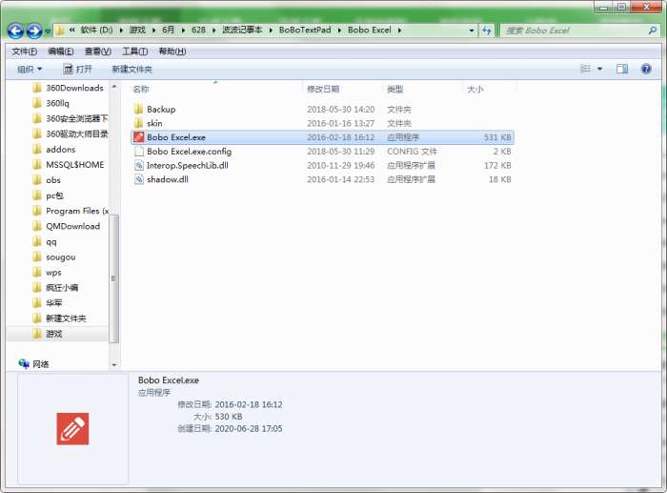
Task: Create a folder with 新建文件夹
Action: click(131, 69)
